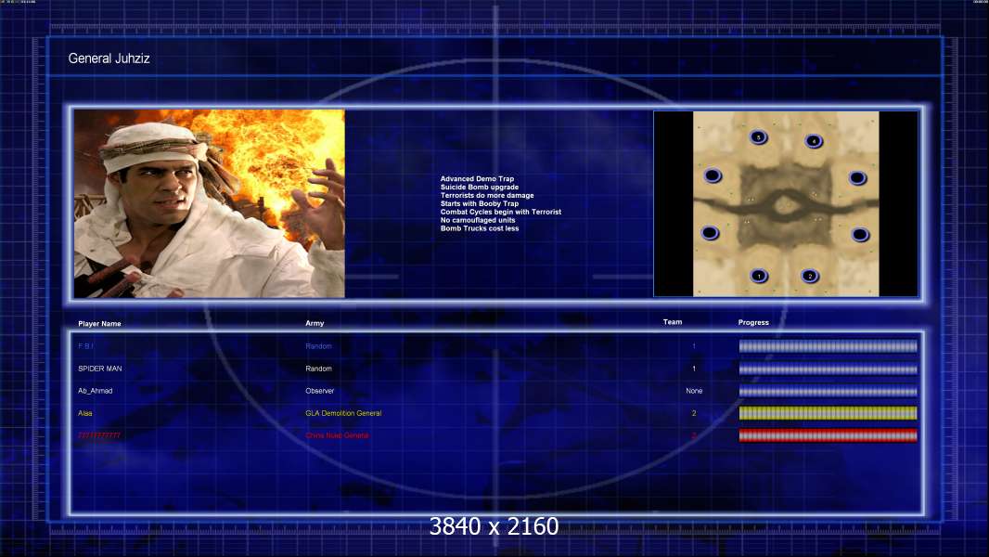Click team number 2 in Alaa row

[x=694, y=413]
